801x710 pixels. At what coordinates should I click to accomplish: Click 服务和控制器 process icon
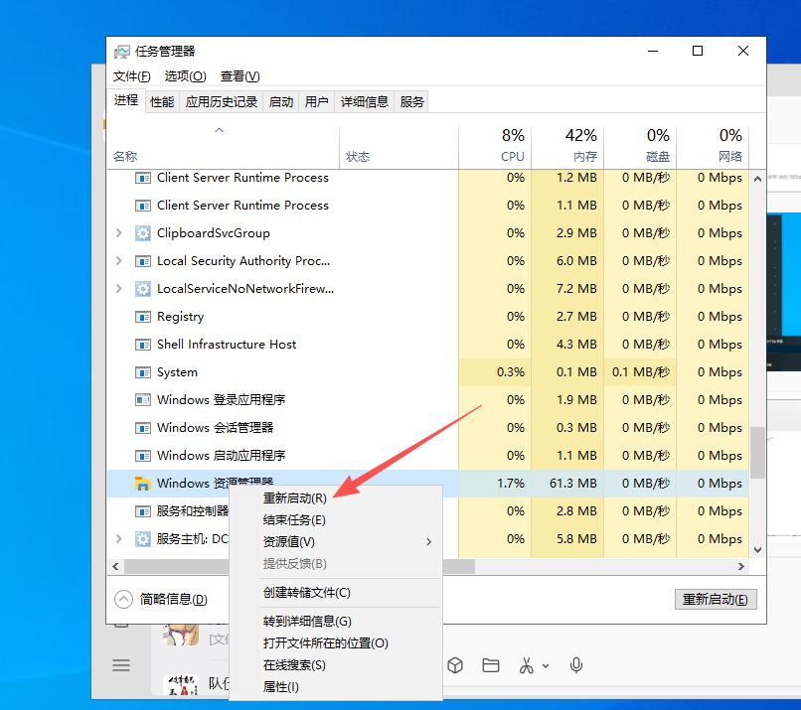coord(142,511)
